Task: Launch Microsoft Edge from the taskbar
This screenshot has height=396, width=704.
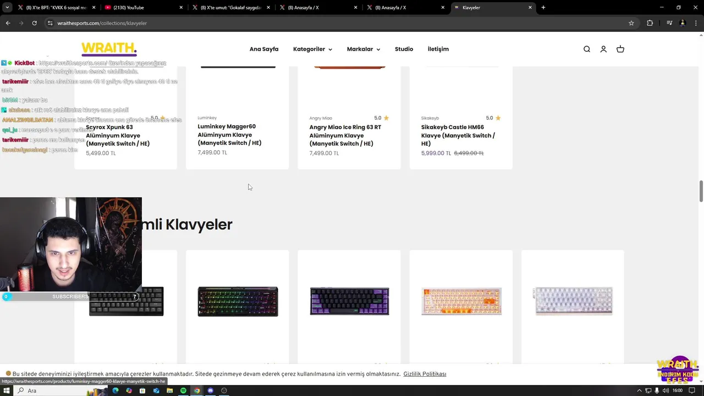Action: 116,391
